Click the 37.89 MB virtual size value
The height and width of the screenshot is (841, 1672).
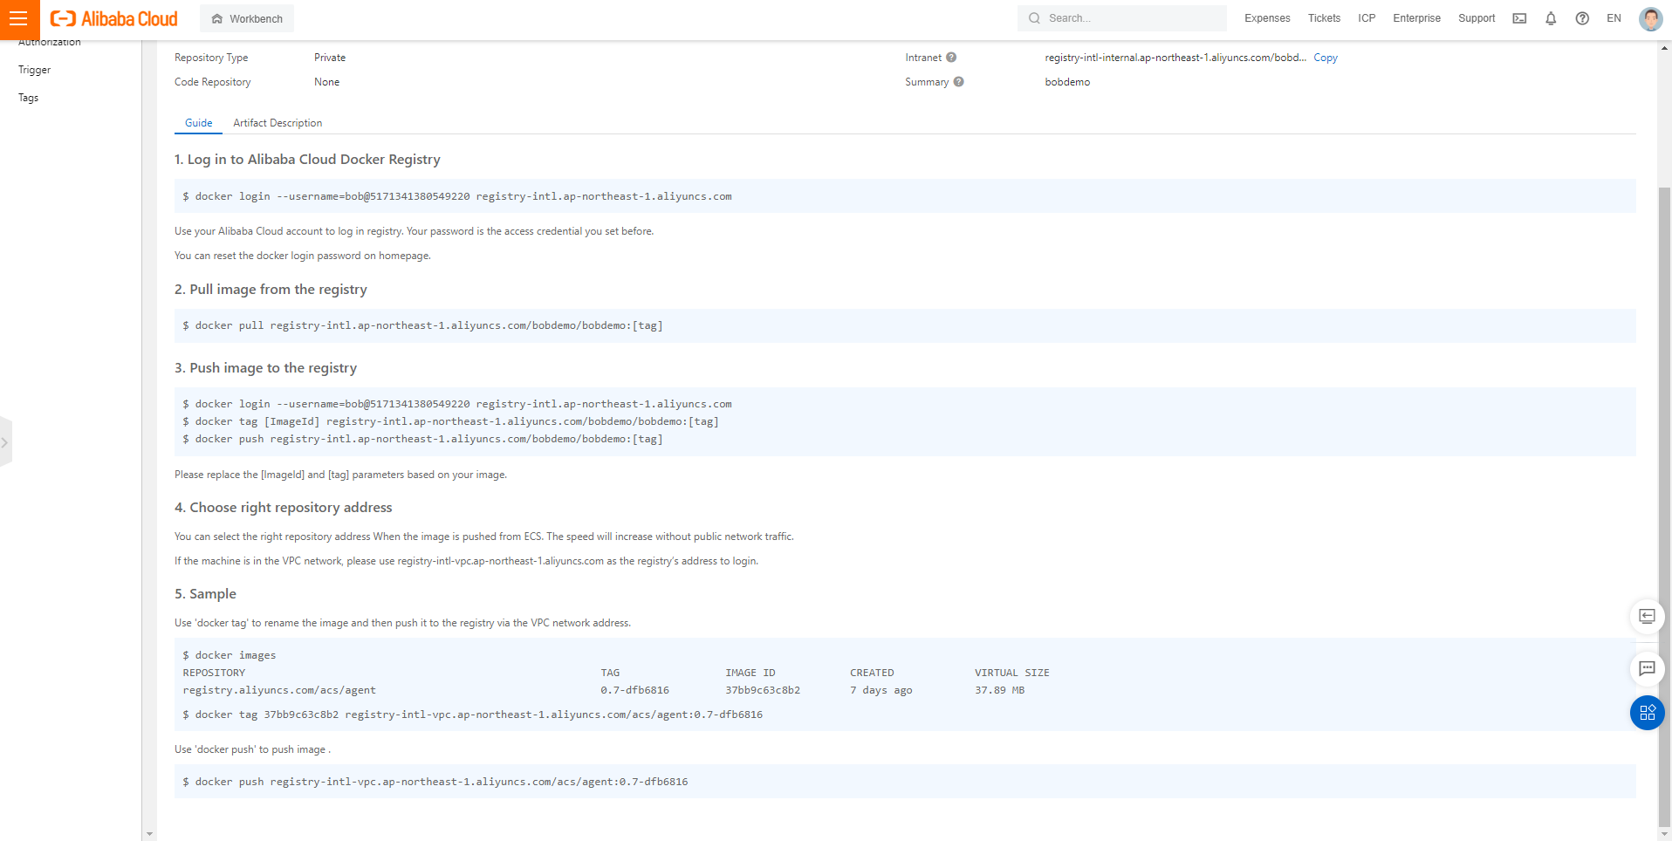pyautogui.click(x=999, y=690)
